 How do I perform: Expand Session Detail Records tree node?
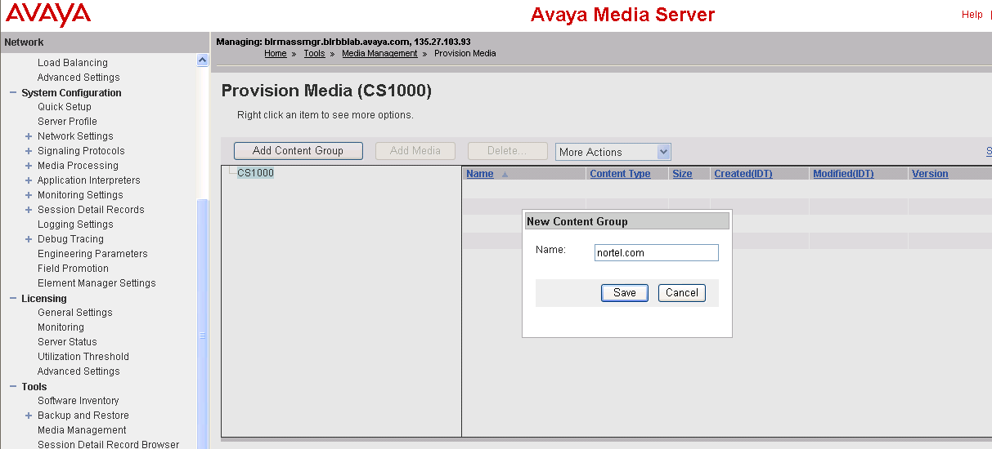[29, 210]
